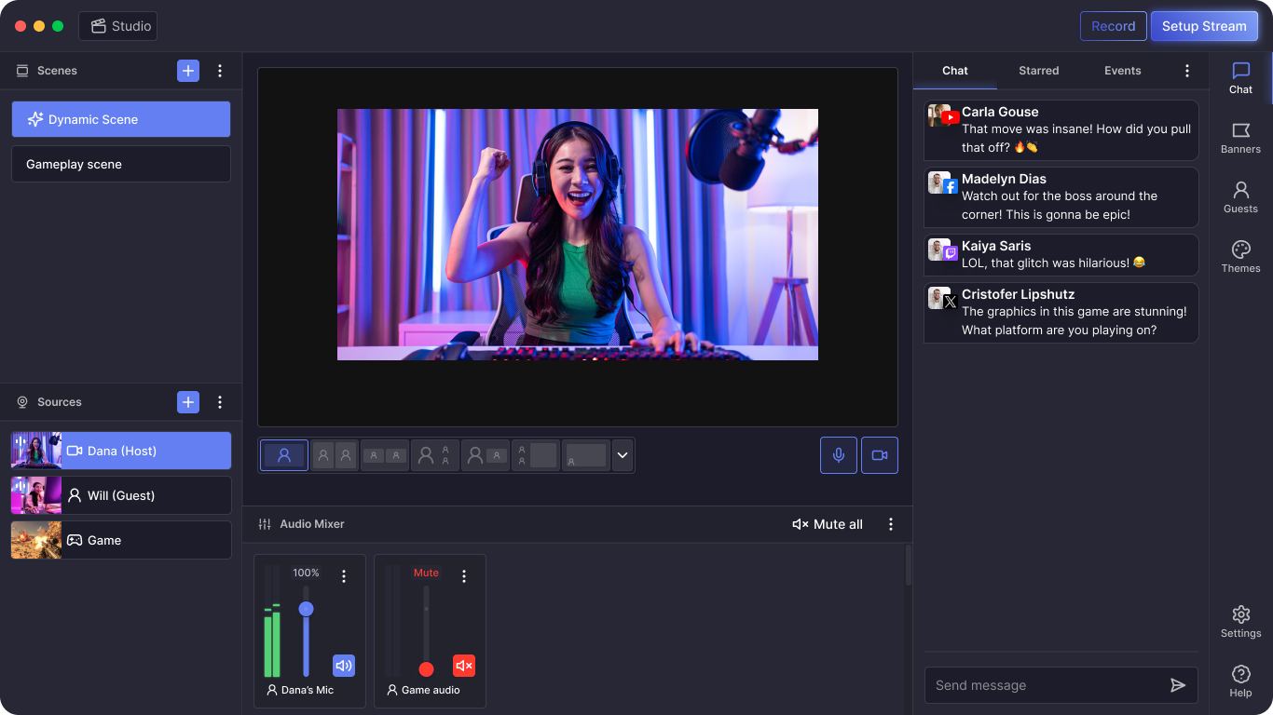Turn off your camera
The image size is (1273, 715).
(x=879, y=454)
